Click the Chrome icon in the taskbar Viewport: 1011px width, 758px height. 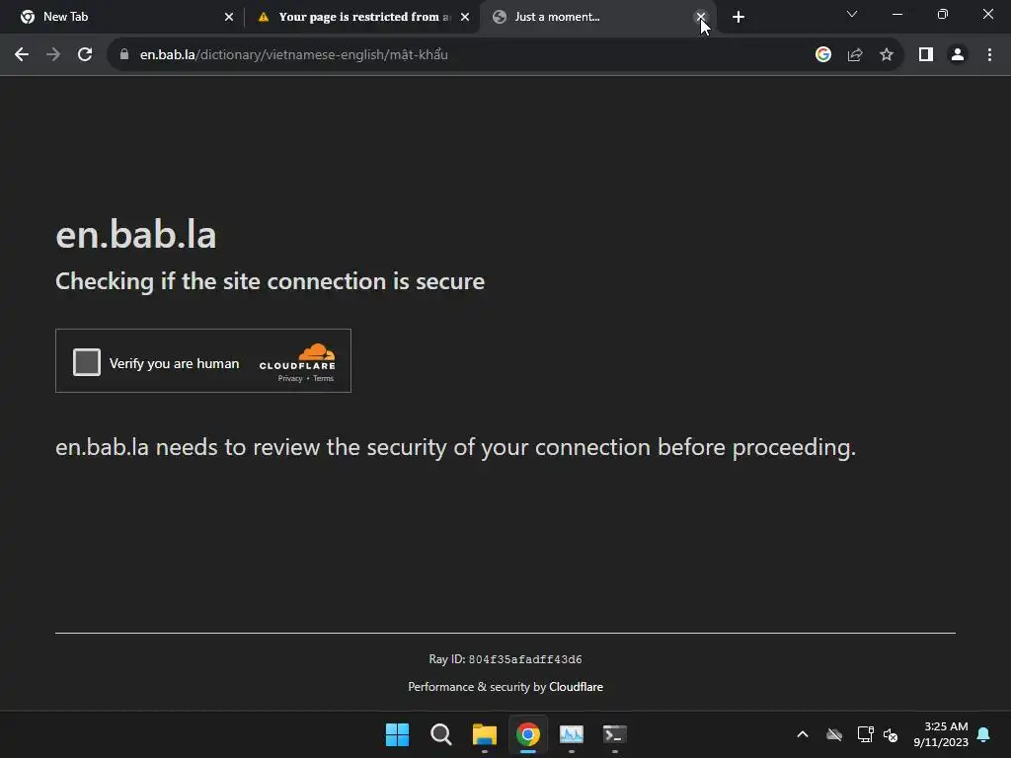click(x=528, y=734)
